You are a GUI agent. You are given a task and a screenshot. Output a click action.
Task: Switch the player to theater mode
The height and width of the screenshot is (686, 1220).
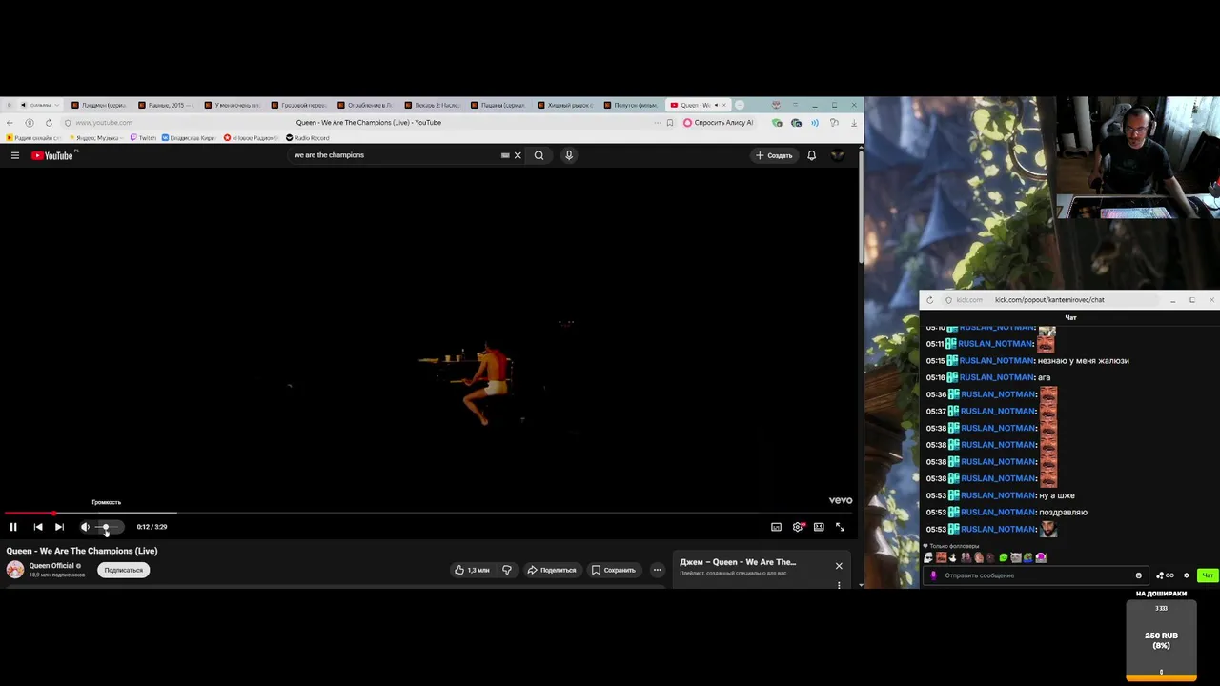819,527
